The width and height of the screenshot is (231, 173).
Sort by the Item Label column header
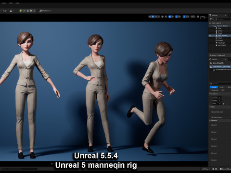click(217, 23)
